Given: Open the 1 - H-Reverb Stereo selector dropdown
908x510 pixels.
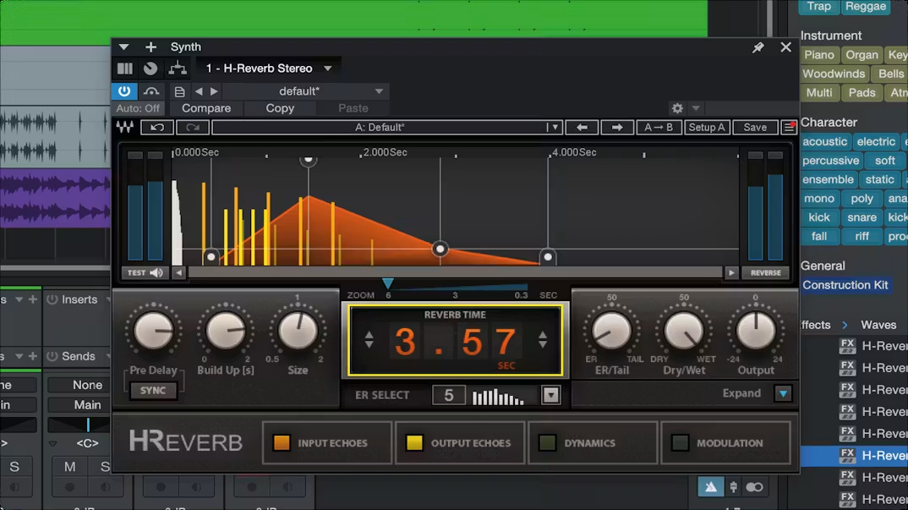Looking at the screenshot, I should point(328,69).
